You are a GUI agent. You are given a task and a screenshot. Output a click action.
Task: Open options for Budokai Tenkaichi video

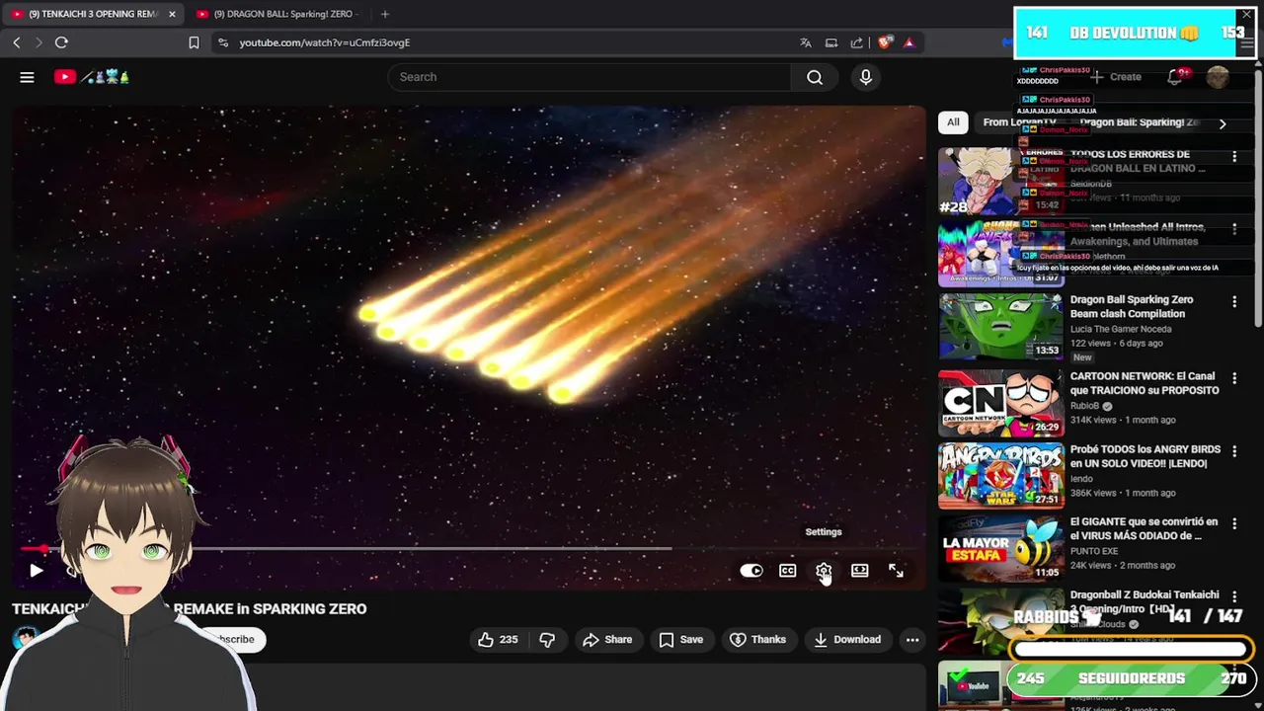[1234, 596]
